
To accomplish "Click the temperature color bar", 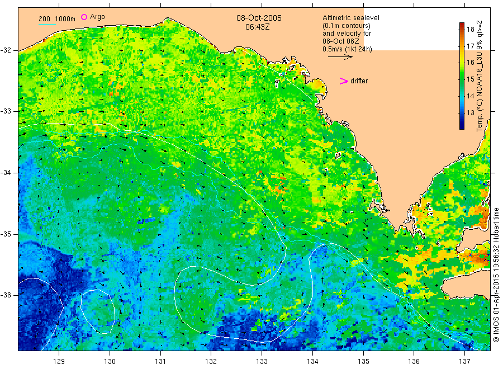I will pos(462,76).
